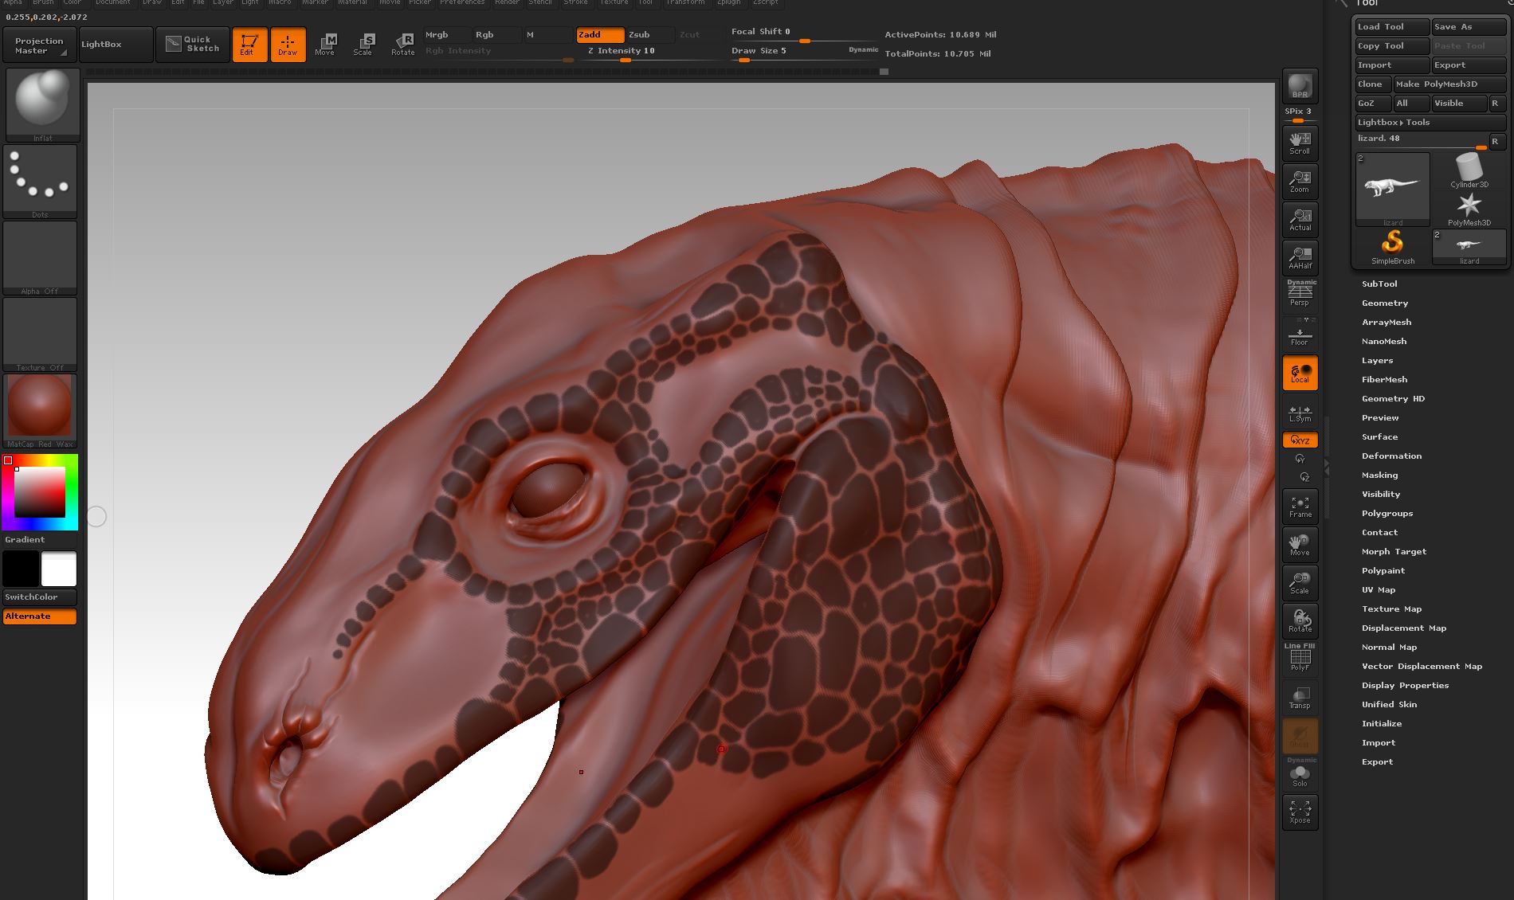The image size is (1514, 900).
Task: Open the Dots stroke selector
Action: point(40,182)
